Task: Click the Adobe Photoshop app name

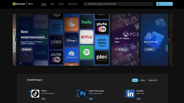Action: 96,91
